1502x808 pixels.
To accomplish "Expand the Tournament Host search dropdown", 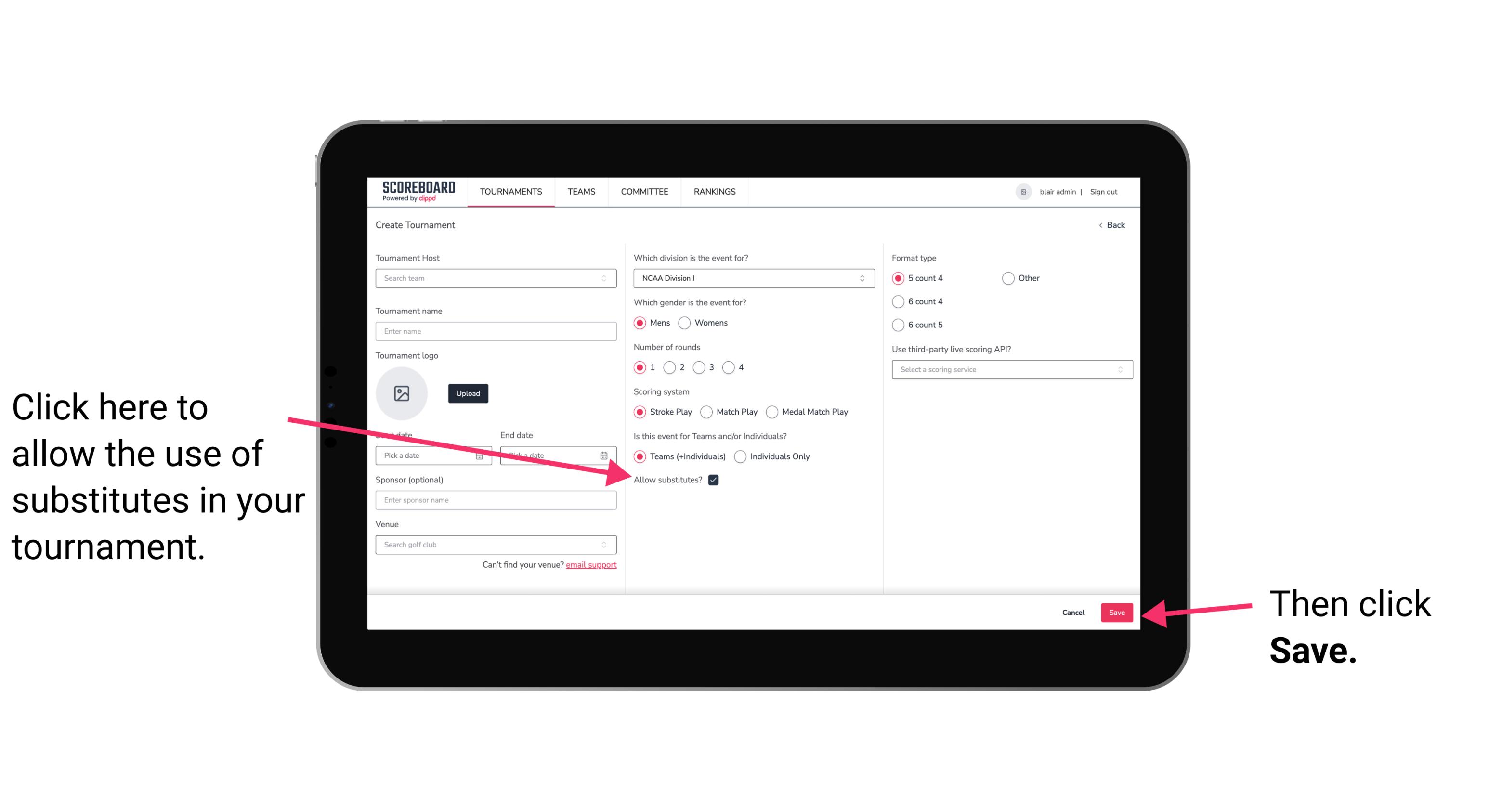I will coord(609,279).
